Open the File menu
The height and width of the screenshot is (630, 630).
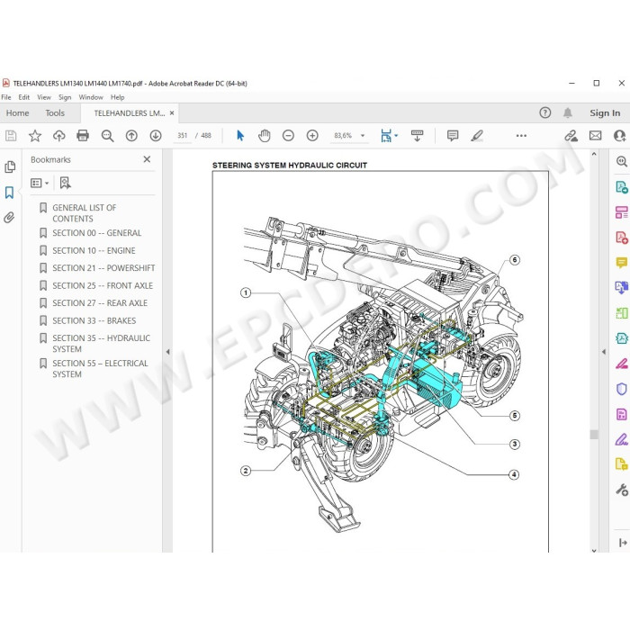click(x=6, y=97)
